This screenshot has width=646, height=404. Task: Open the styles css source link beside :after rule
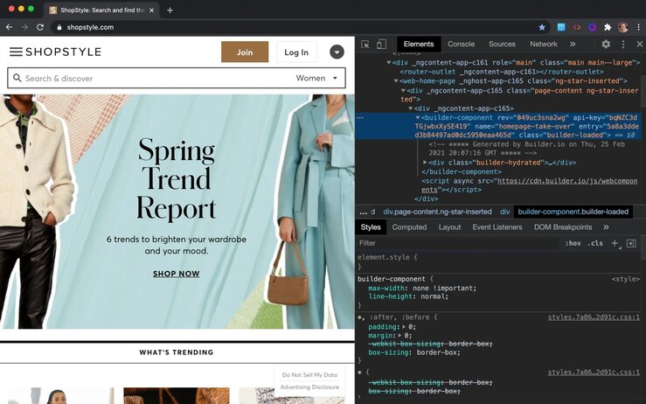point(594,317)
